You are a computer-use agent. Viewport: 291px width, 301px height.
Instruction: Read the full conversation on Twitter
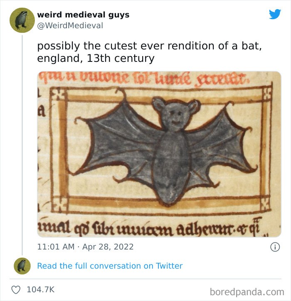[x=110, y=266]
